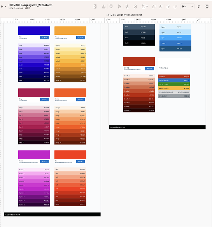Click the blue hex badge on Yellow card
This screenshot has height=228, width=212.
81,37
